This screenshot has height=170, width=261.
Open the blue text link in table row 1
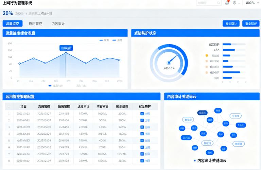[147, 114]
